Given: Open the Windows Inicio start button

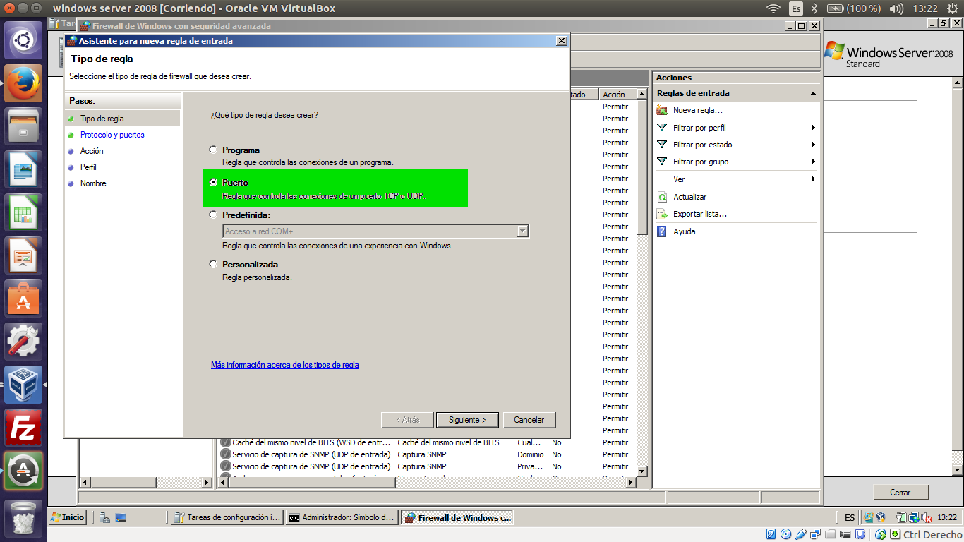Looking at the screenshot, I should click(67, 517).
